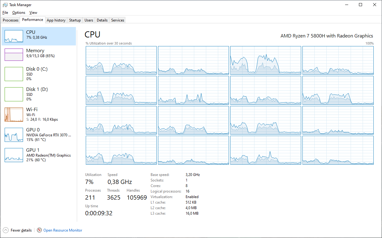This screenshot has height=238, width=382.
Task: Click the top-left logical processor graph
Action: coord(121,60)
